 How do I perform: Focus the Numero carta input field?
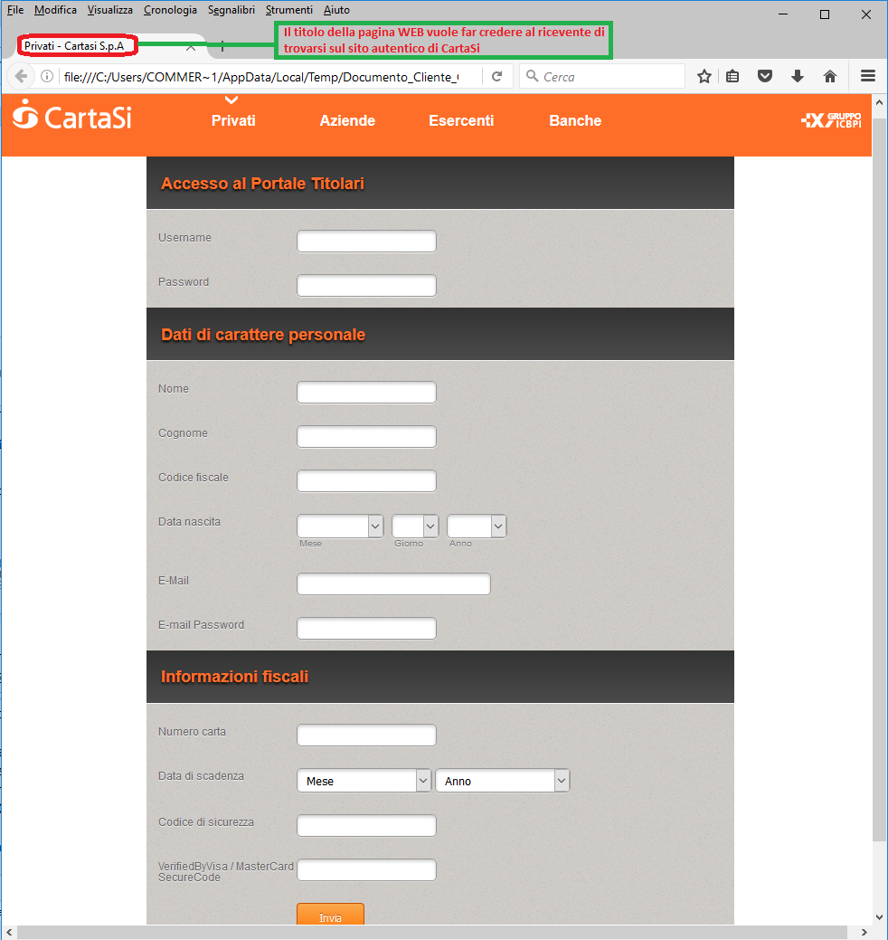click(366, 735)
